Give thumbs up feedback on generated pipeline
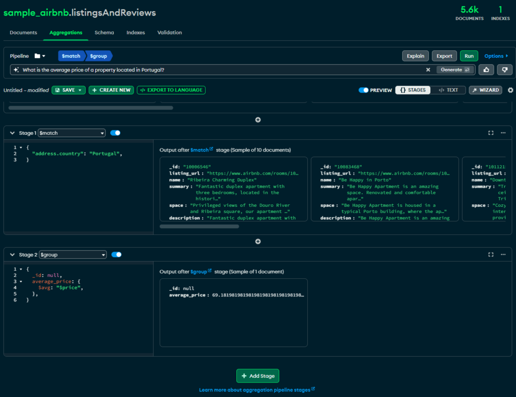 pyautogui.click(x=486, y=69)
